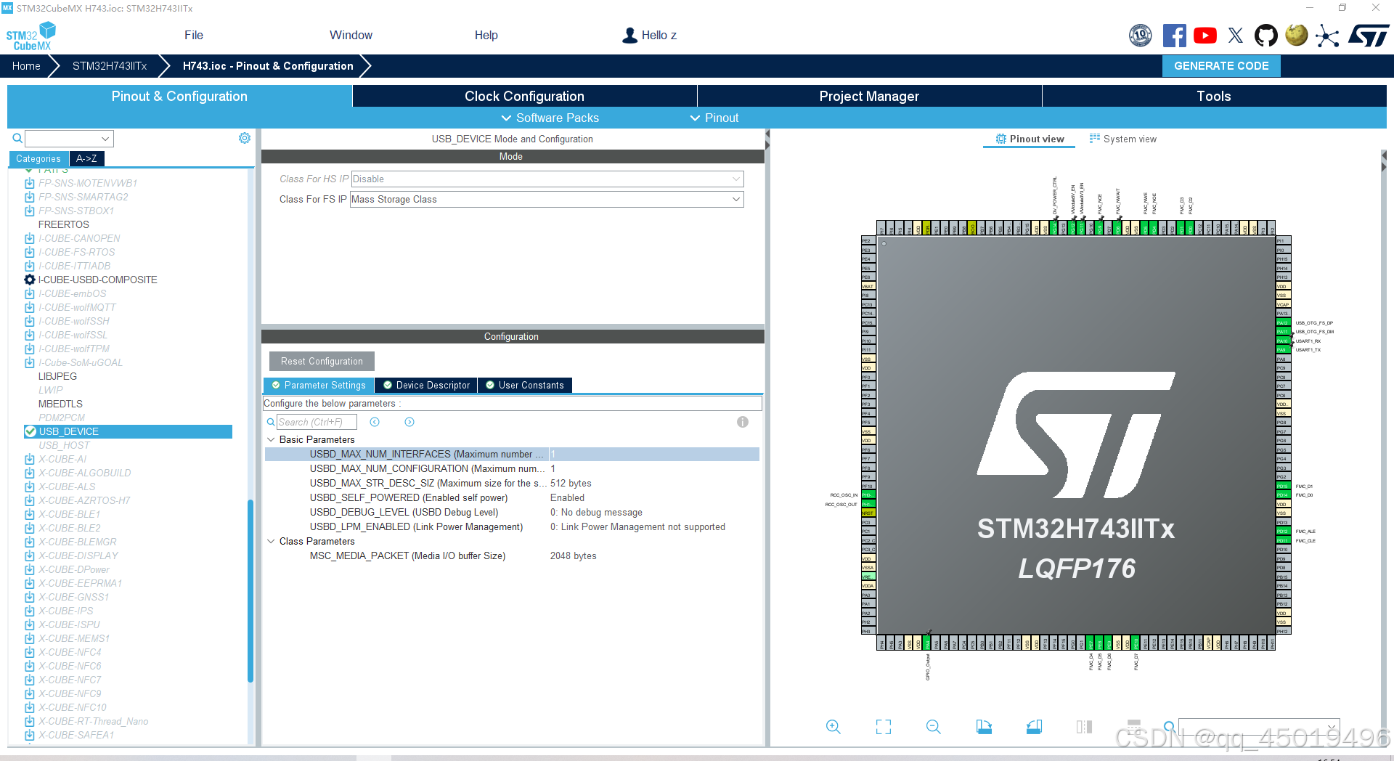The height and width of the screenshot is (761, 1394).
Task: Enable the Device Descriptor settings tab
Action: (425, 385)
